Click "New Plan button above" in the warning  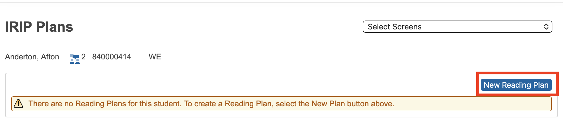(353, 104)
